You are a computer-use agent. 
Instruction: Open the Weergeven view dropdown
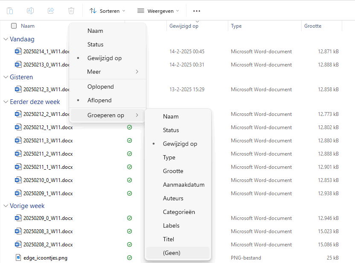click(x=158, y=11)
